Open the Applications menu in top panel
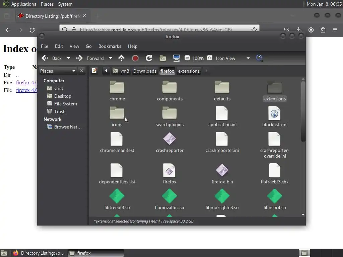This screenshot has width=343, height=257. click(x=24, y=4)
